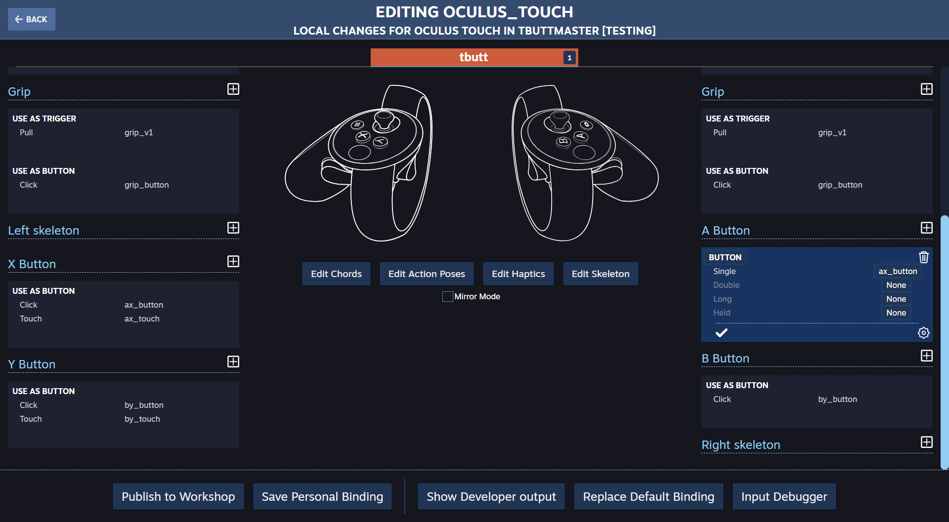
Task: Add a binding to X Button
Action: coord(233,261)
